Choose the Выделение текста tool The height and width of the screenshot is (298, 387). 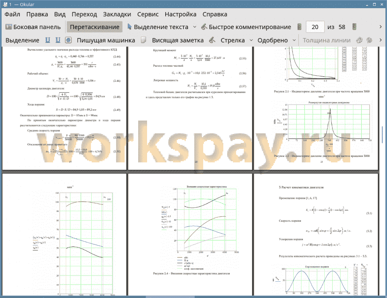click(158, 27)
